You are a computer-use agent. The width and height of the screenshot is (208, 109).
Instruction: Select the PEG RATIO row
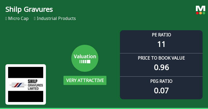pos(161,88)
